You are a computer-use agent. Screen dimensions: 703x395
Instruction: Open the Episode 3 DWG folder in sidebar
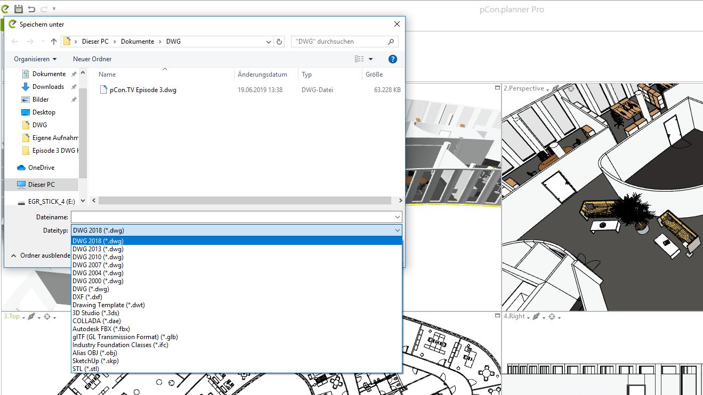pyautogui.click(x=55, y=151)
